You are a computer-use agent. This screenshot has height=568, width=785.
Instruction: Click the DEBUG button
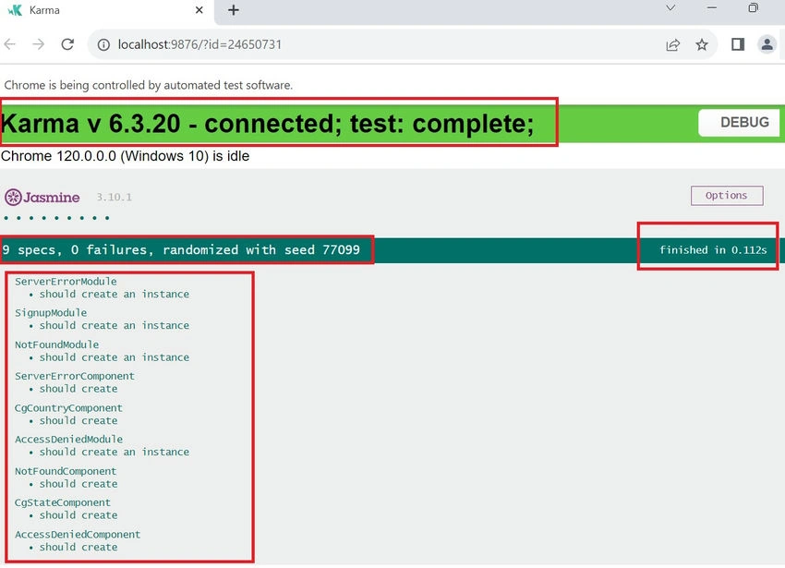pos(739,123)
